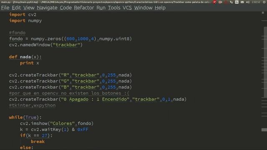Open the View menu
The width and height of the screenshot is (267, 150).
click(29, 8)
